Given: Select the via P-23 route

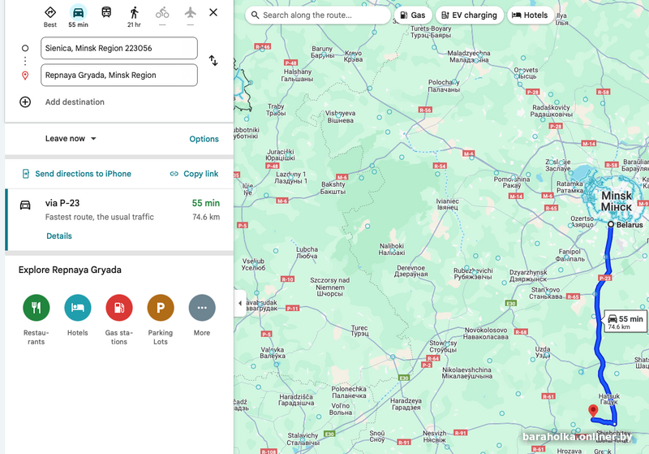Looking at the screenshot, I should [120, 219].
